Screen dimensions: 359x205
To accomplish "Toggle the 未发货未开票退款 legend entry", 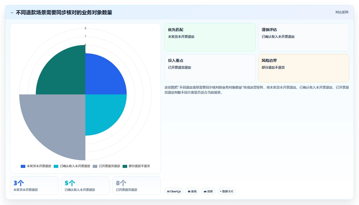I will pos(36,166).
